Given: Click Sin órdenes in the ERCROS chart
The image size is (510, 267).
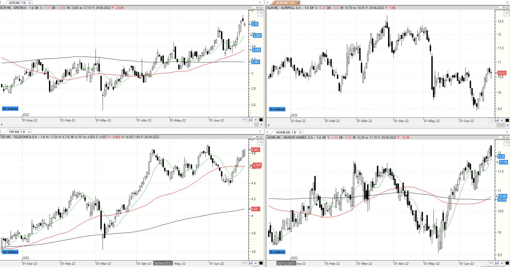Looking at the screenshot, I should coord(10,109).
